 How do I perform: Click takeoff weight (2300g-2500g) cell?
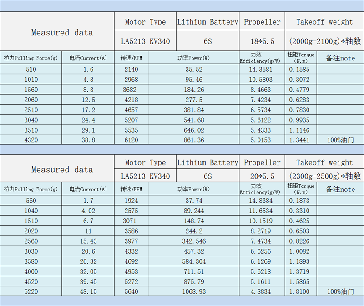pyautogui.click(x=324, y=176)
